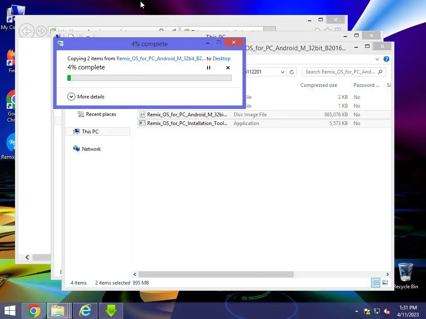Screen dimensions: 426x319
Task: Select the Recycle Bin desktop icon
Action: (x=406, y=276)
